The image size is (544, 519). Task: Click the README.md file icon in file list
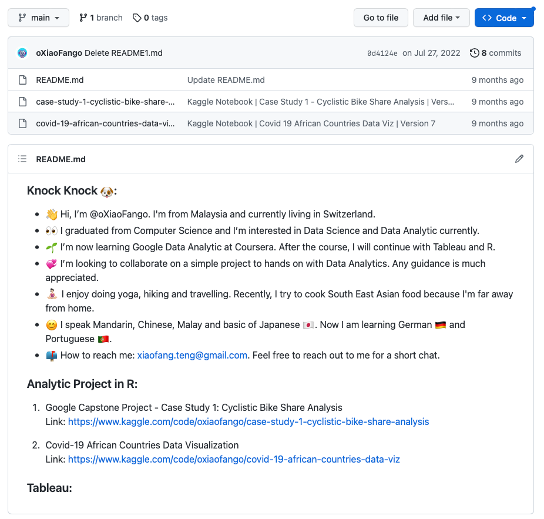pos(22,80)
